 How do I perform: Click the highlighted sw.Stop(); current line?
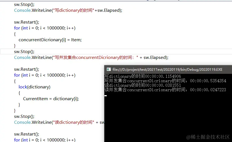point(24,52)
